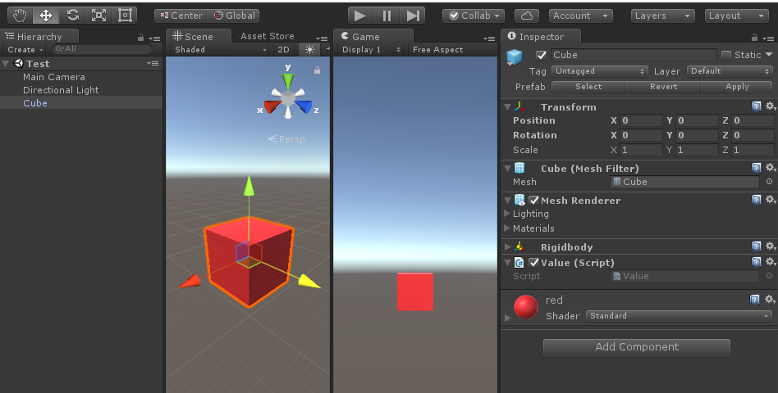Viewport: 778px width, 393px height.
Task: Open the Layer Default dropdown
Action: click(x=730, y=71)
